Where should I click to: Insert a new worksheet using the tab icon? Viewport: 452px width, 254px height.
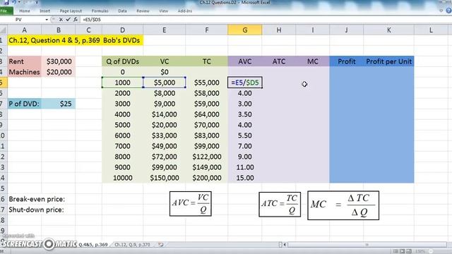[x=161, y=245]
